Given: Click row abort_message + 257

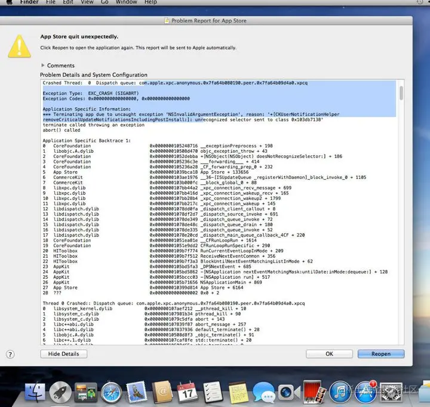Looking at the screenshot, I should (x=145, y=324).
